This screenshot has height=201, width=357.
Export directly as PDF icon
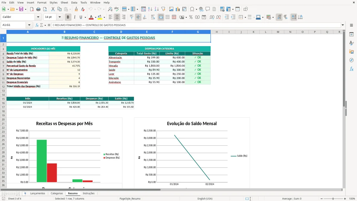click(32, 9)
